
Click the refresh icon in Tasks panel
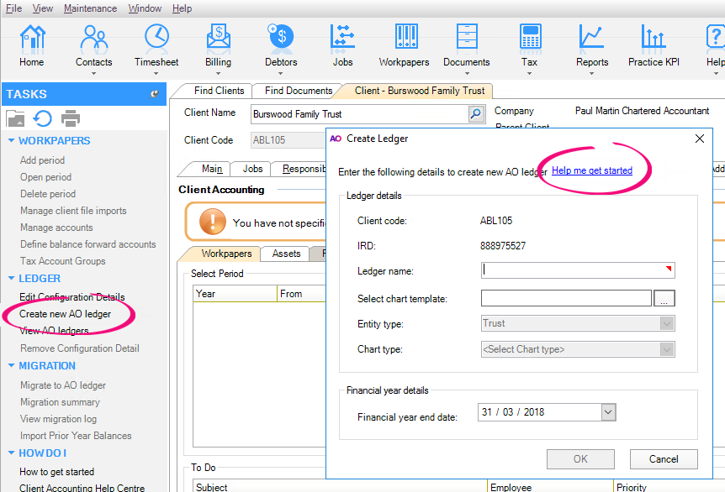click(x=42, y=118)
